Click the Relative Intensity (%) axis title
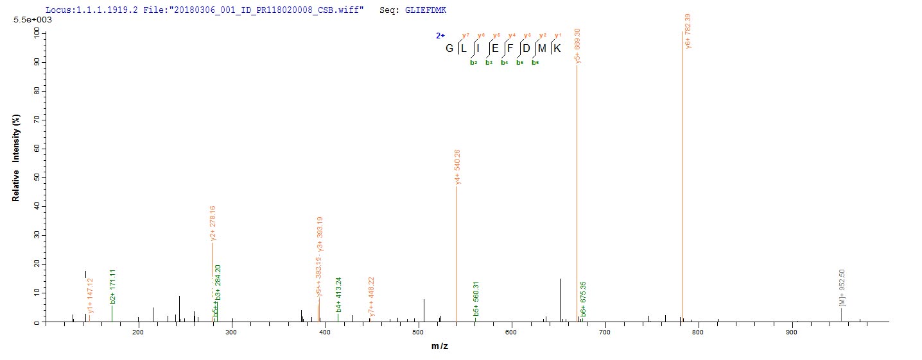The height and width of the screenshot is (360, 922). click(x=15, y=159)
